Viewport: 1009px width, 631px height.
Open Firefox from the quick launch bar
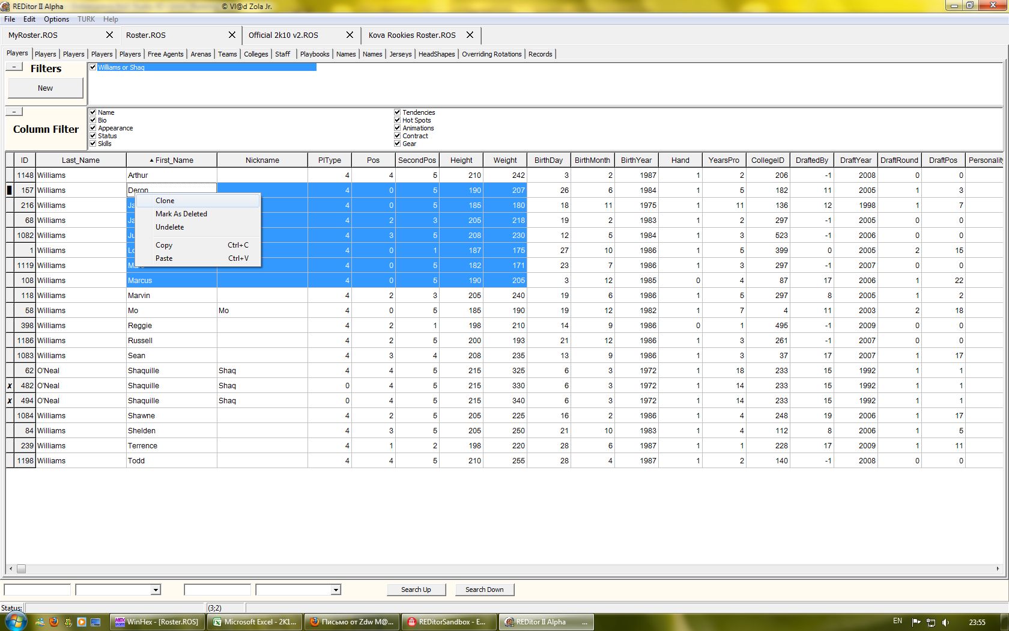(x=54, y=622)
